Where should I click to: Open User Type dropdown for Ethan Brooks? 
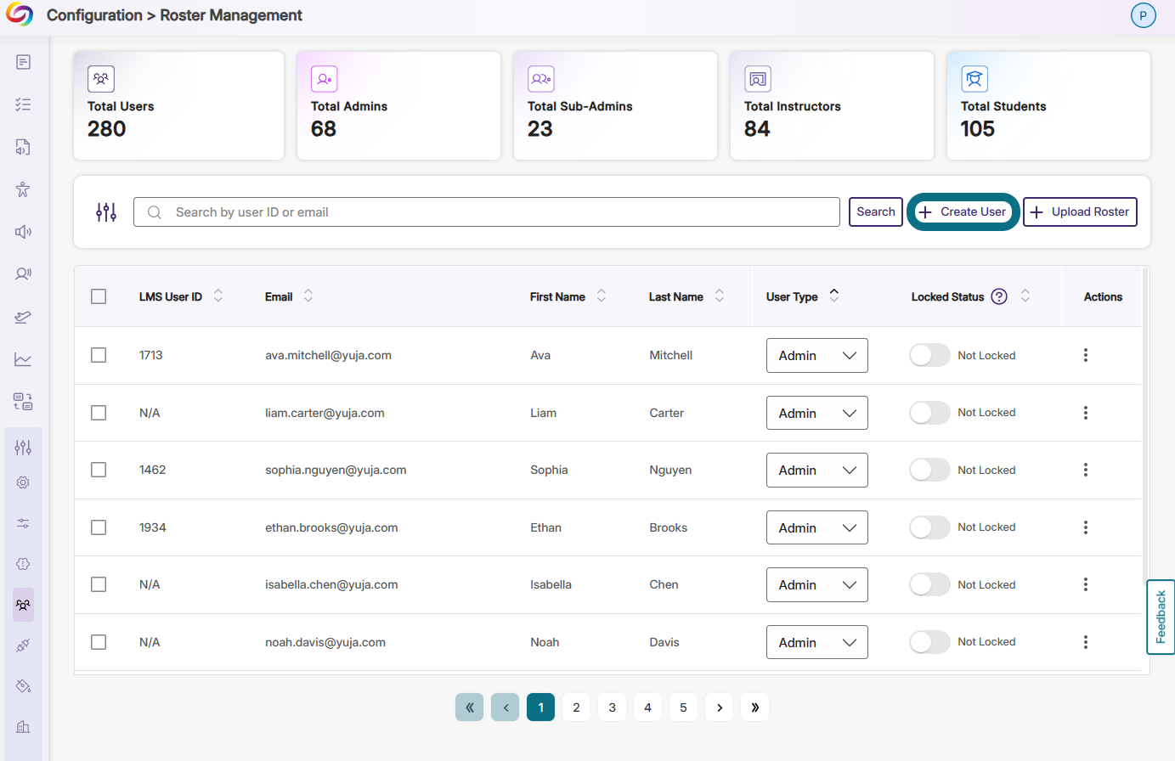point(817,527)
